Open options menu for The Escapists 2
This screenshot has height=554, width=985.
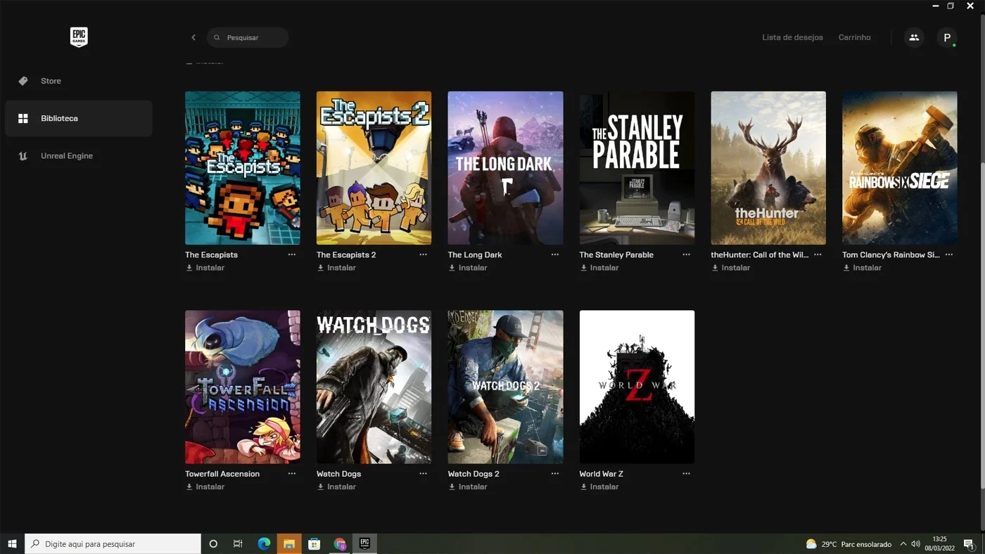(423, 255)
